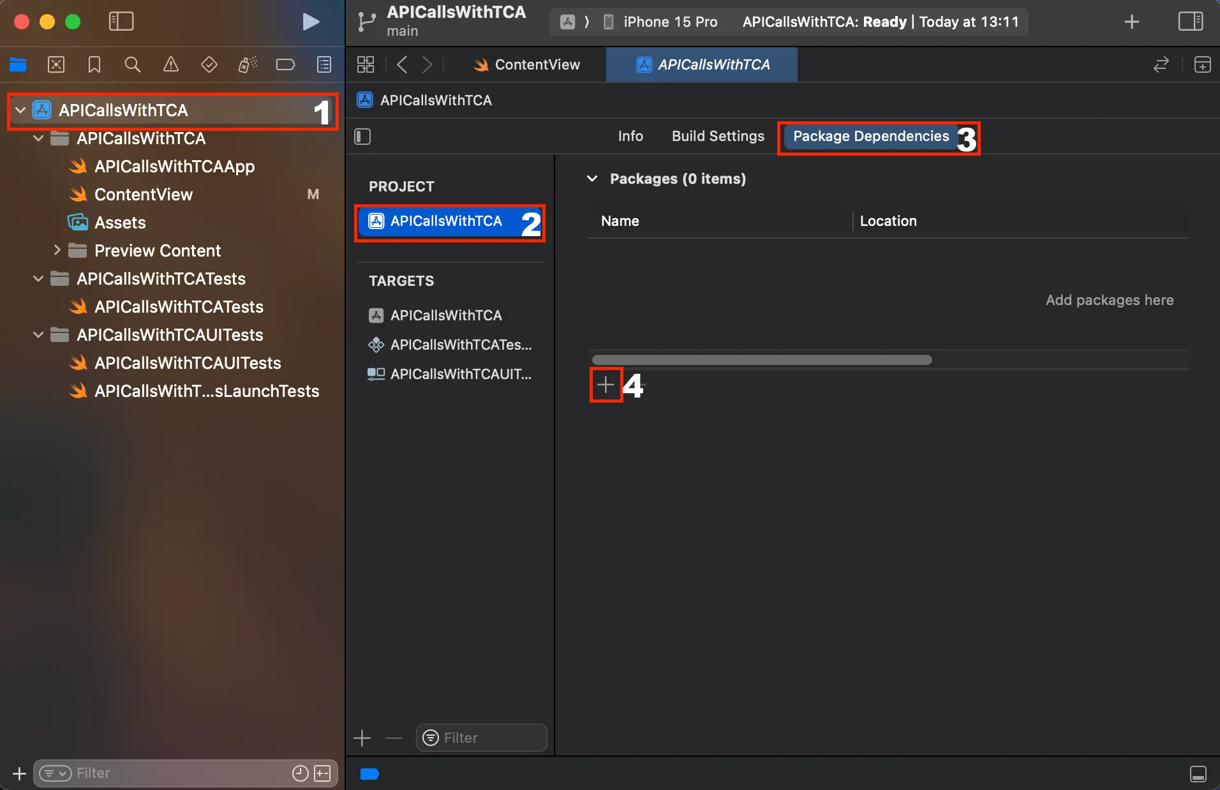This screenshot has width=1220, height=790.
Task: Open the Report navigator
Action: click(x=324, y=64)
